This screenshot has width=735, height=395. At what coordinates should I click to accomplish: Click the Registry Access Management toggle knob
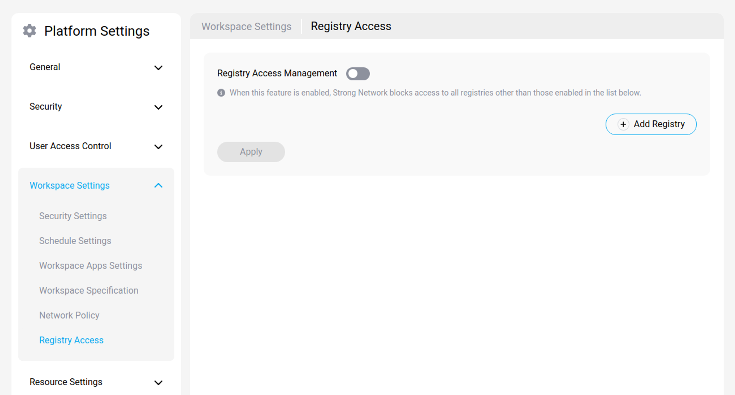pyautogui.click(x=353, y=73)
